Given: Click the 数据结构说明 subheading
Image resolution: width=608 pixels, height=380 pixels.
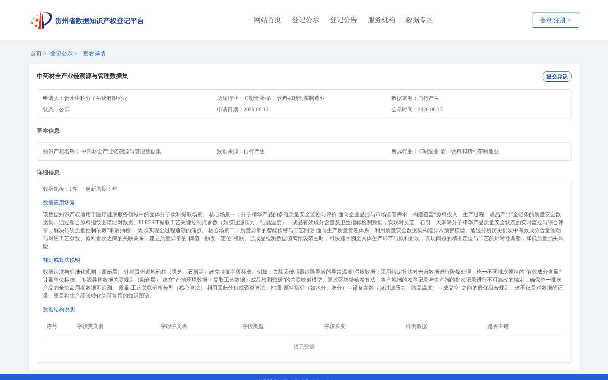Looking at the screenshot, I should [x=59, y=309].
